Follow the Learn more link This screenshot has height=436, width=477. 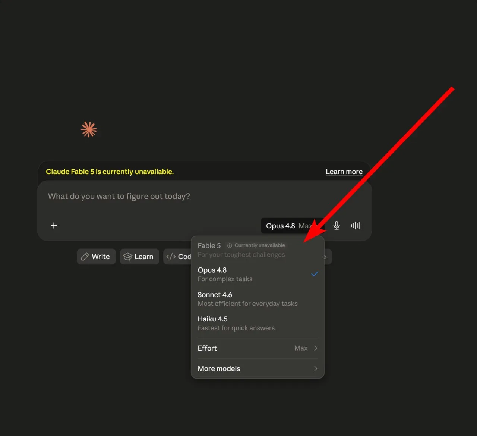pyautogui.click(x=344, y=172)
